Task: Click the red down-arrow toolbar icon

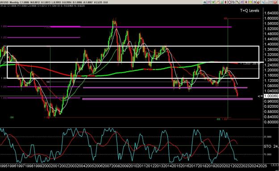Action: click(x=246, y=2)
